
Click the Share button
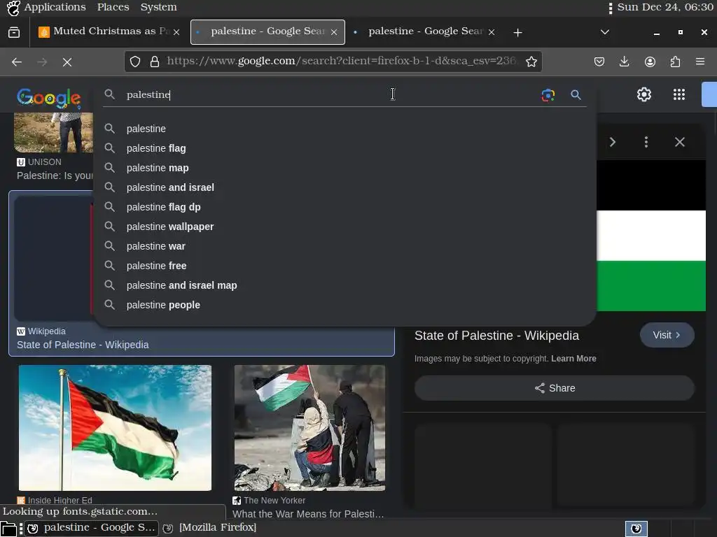pyautogui.click(x=555, y=388)
